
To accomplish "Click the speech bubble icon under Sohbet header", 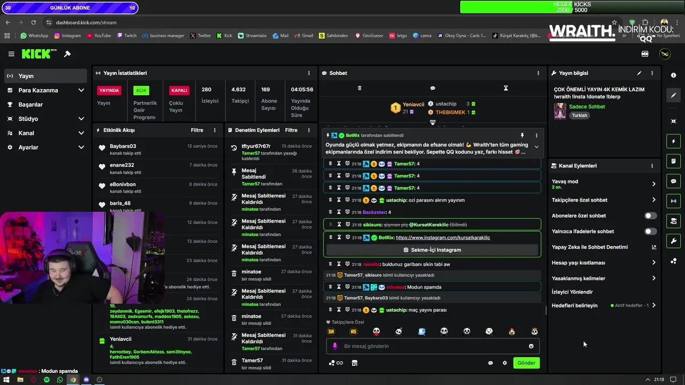I will [432, 88].
